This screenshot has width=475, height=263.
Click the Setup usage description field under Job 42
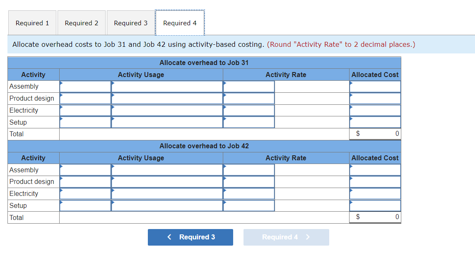pos(167,205)
